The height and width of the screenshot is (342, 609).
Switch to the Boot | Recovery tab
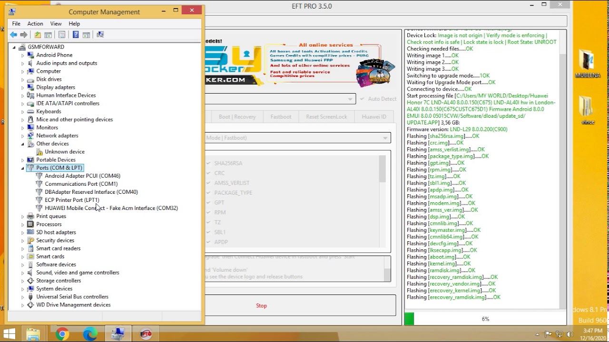(x=237, y=117)
